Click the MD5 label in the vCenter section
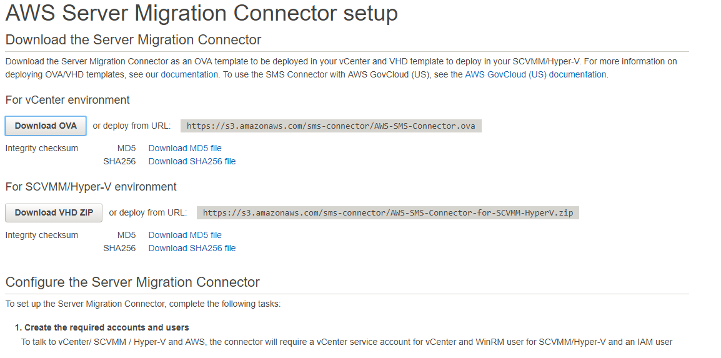Viewport: 721px width, 358px height. (x=126, y=148)
